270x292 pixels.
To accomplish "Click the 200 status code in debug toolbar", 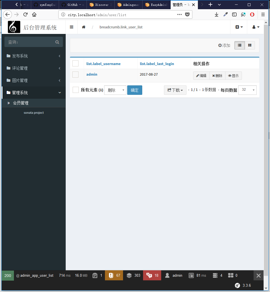I will click(x=8, y=275).
